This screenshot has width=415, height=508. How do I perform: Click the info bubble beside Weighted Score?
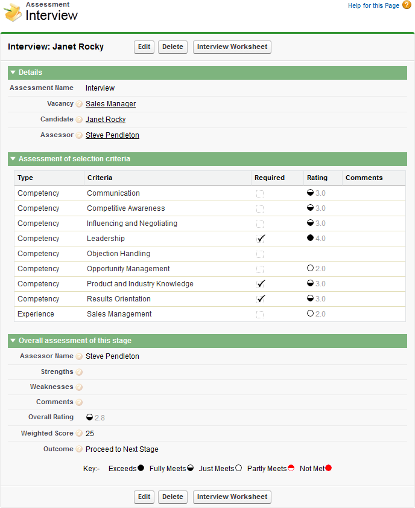(x=79, y=433)
